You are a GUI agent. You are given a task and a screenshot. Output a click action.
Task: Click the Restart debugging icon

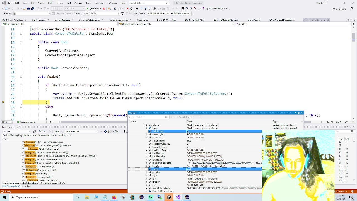click(x=131, y=9)
